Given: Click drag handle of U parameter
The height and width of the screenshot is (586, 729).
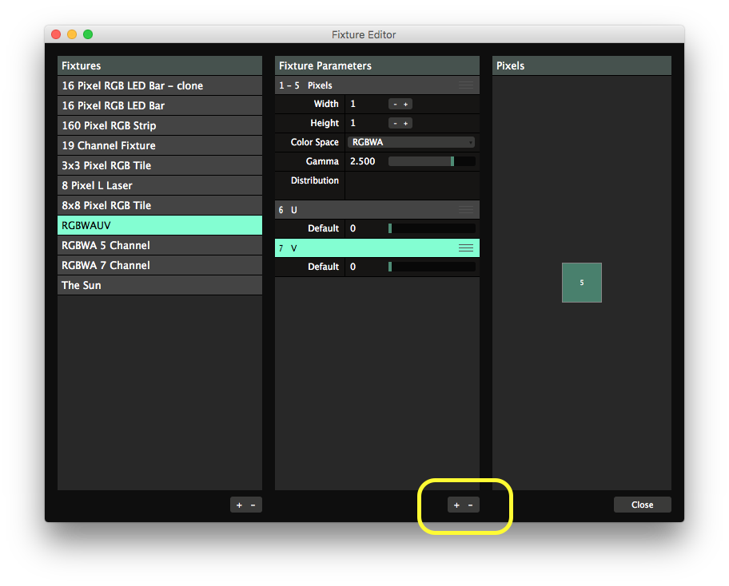Looking at the screenshot, I should 465,210.
